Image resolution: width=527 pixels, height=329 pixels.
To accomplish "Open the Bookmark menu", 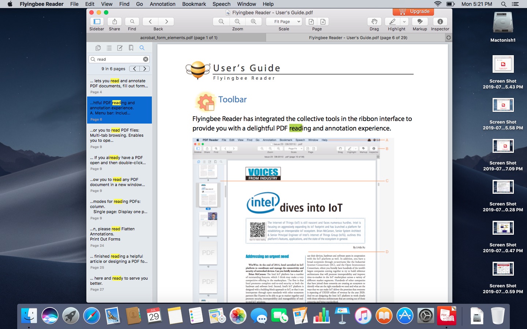I will (194, 4).
